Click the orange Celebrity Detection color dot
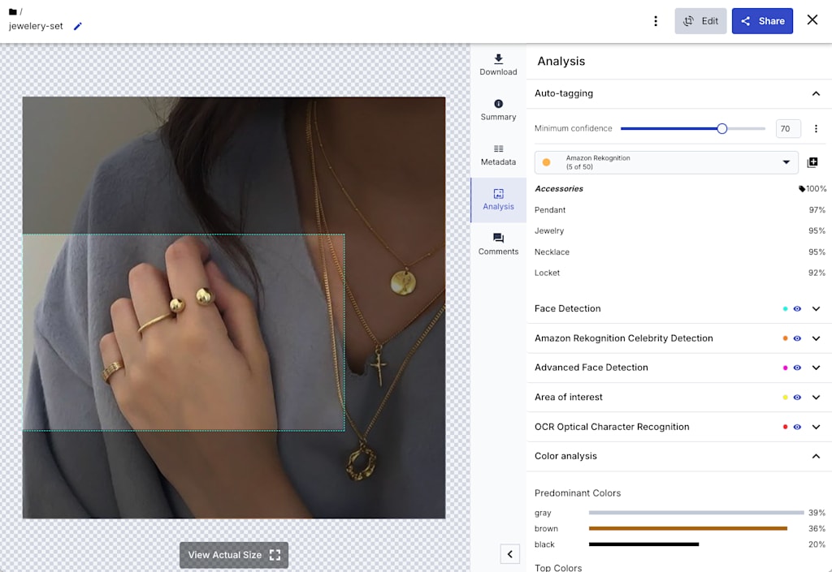This screenshot has height=572, width=832. coord(786,338)
